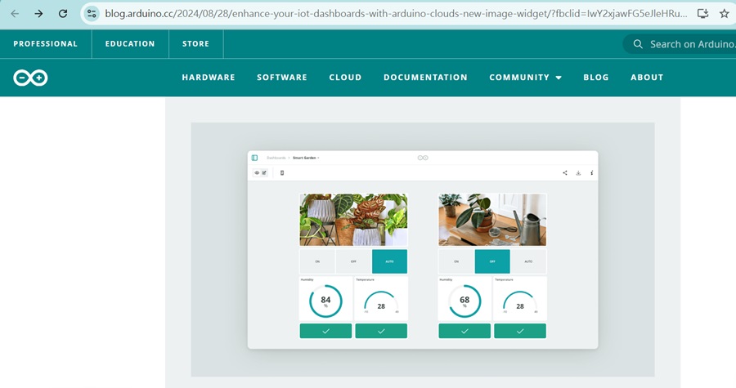The image size is (736, 388).
Task: Click the site information icon in address bar
Action: (92, 14)
